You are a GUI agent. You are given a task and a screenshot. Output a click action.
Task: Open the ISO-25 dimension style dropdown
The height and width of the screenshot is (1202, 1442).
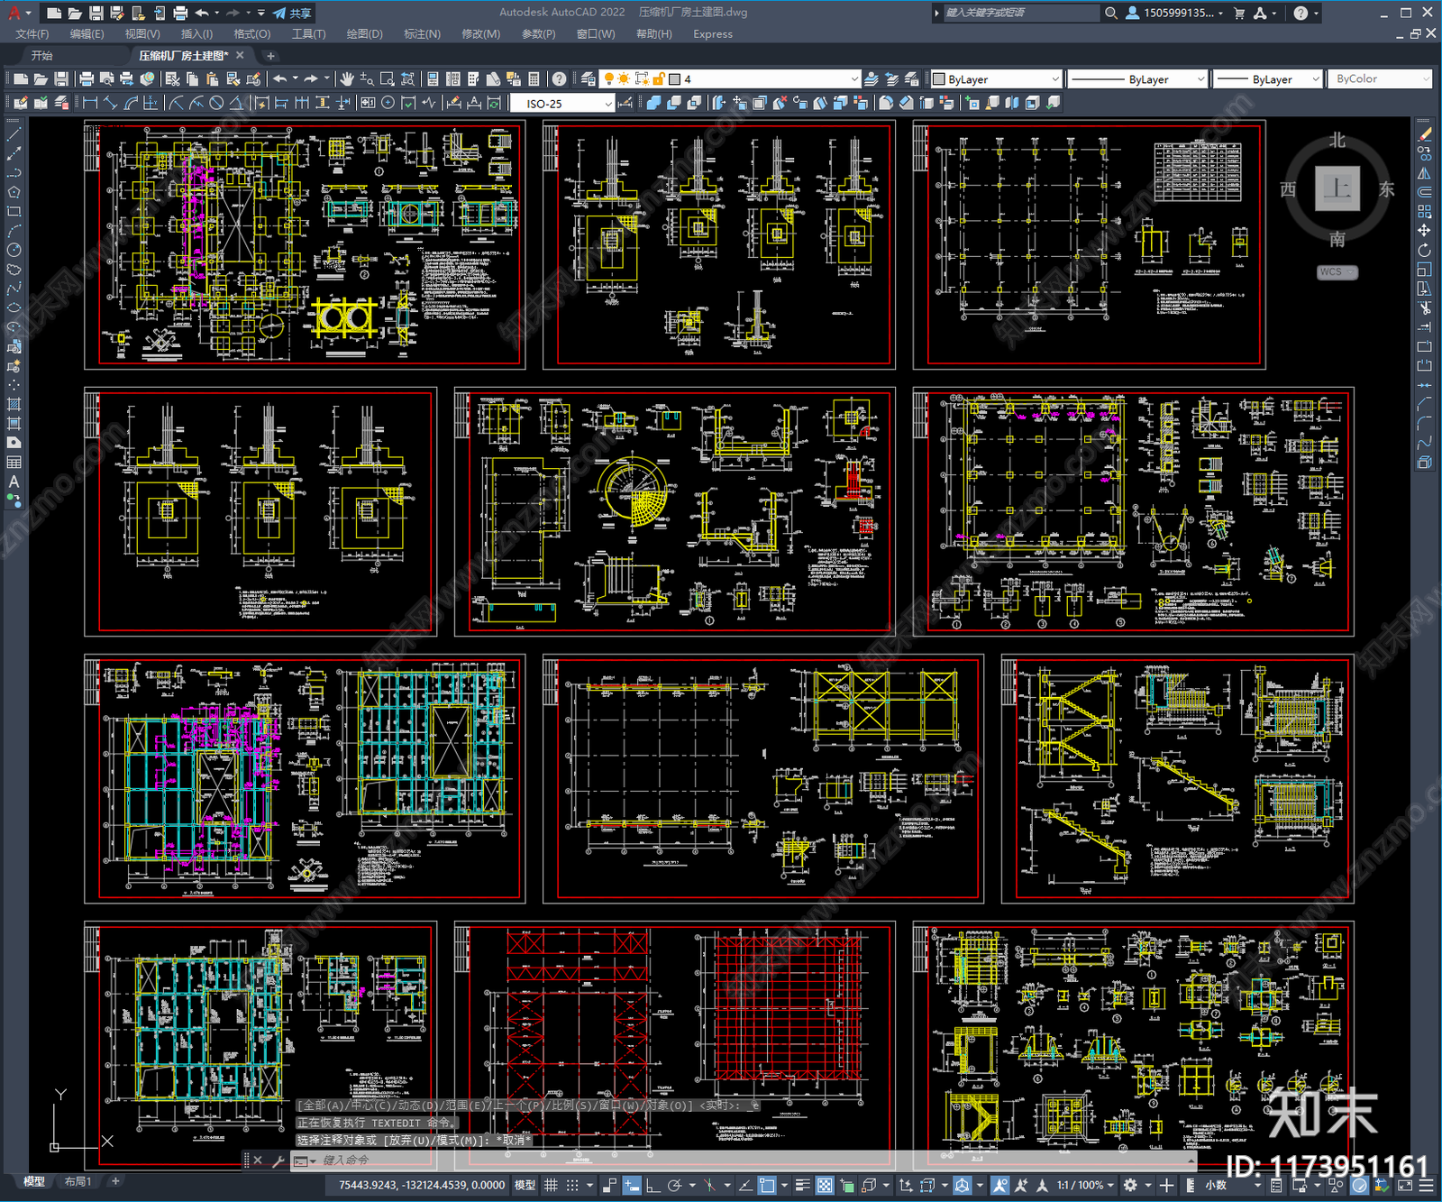tap(562, 104)
